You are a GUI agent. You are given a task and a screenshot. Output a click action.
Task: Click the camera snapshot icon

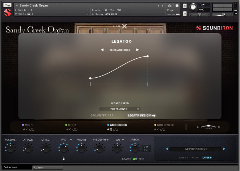[170, 6]
